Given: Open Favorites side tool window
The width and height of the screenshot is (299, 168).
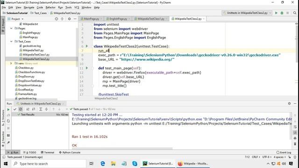Looking at the screenshot, I should pyautogui.click(x=3, y=139).
